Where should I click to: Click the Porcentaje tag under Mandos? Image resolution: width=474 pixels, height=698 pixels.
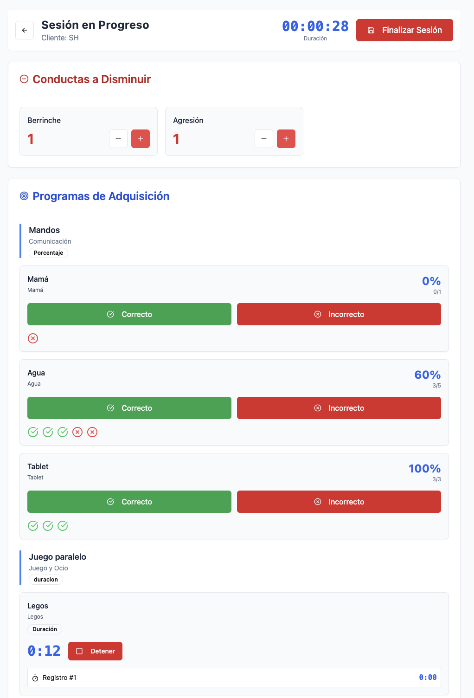[x=49, y=253]
